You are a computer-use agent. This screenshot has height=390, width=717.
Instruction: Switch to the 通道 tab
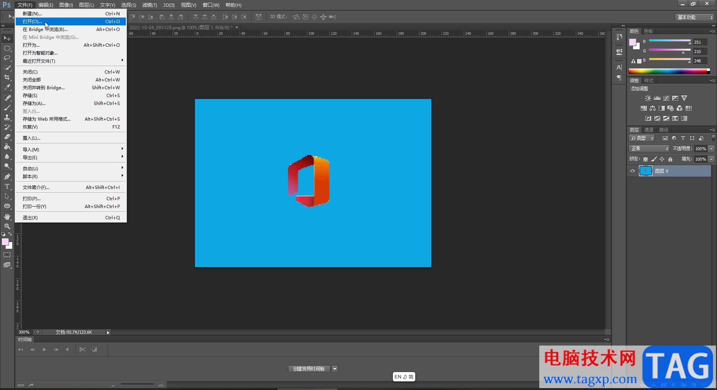click(649, 130)
